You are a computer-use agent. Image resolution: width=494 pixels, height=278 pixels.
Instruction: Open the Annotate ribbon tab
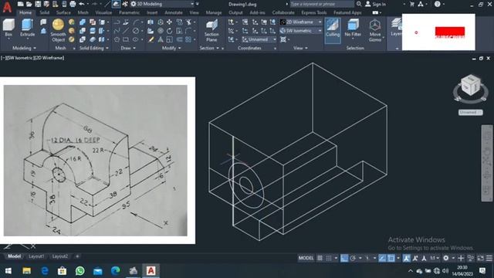coord(174,12)
